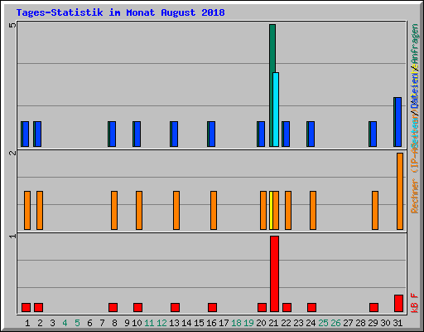This screenshot has height=332, width=424.
Task: Click the blue bar on day 22
Action: point(287,134)
